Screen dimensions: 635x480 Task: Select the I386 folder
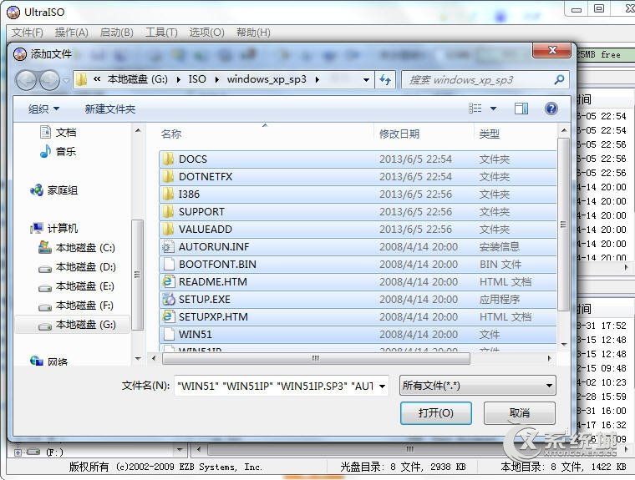pos(358,195)
